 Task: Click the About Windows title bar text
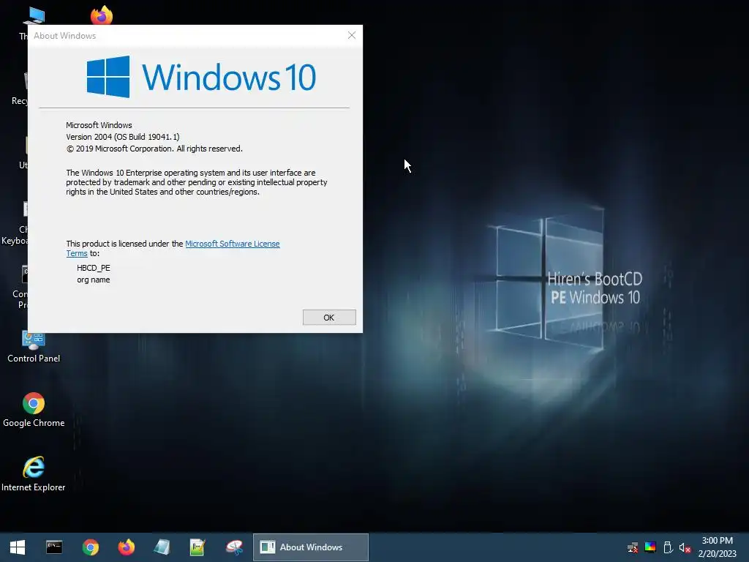[x=64, y=36]
